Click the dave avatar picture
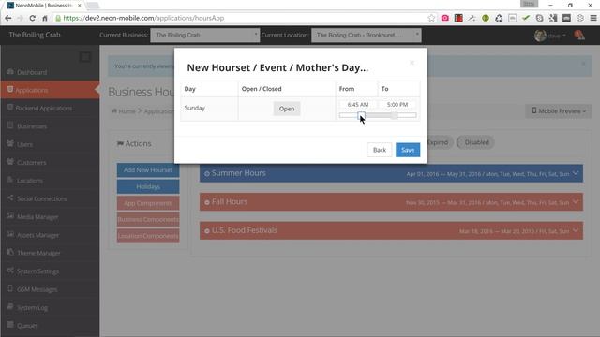 (x=540, y=36)
